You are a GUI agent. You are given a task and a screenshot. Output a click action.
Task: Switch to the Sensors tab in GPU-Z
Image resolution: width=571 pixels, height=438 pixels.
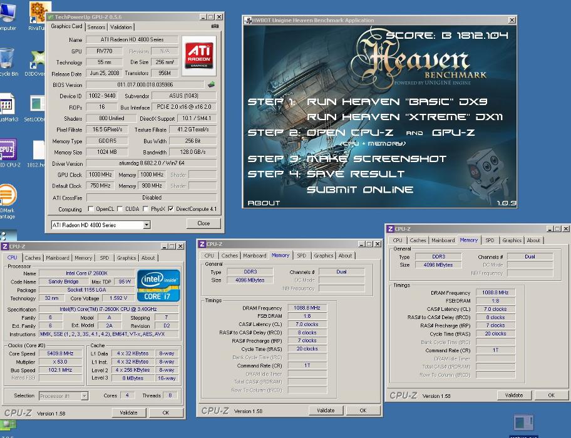point(96,27)
